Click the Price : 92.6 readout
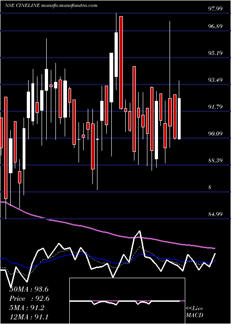The image size is (231, 324). point(30,299)
